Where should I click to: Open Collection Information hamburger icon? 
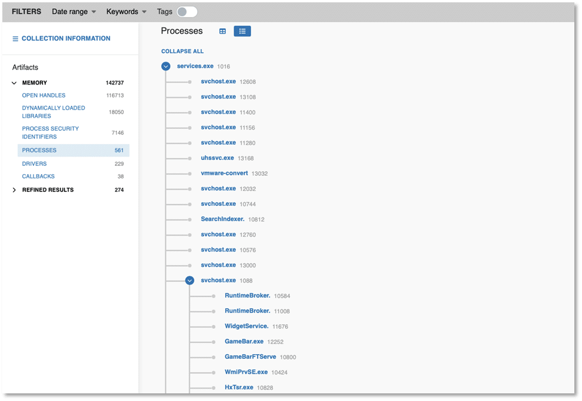[15, 39]
